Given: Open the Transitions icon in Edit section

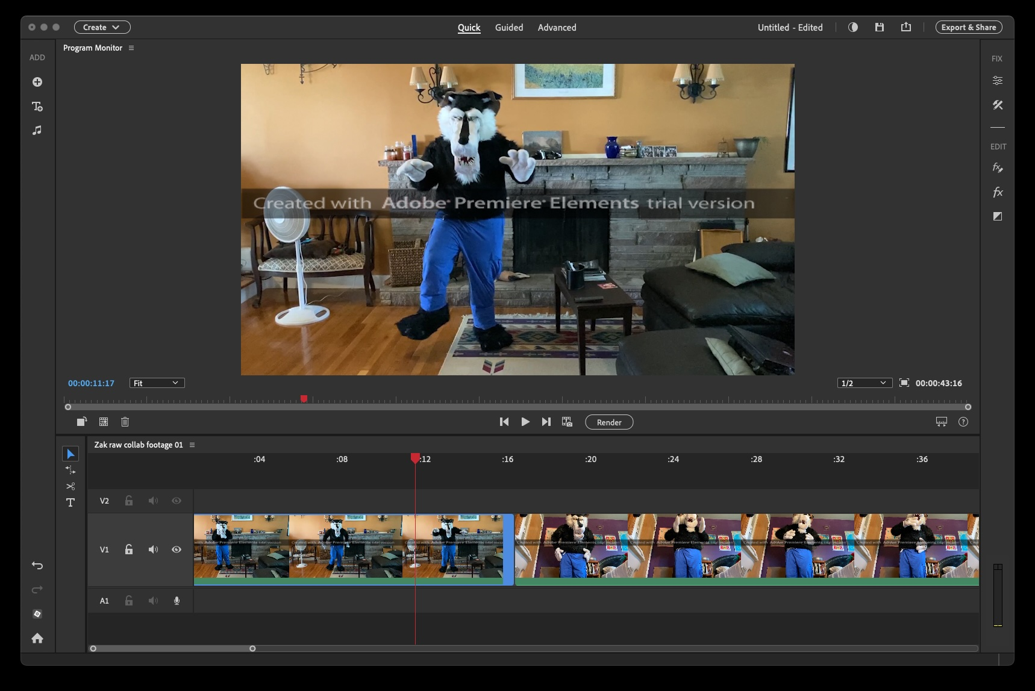Looking at the screenshot, I should [998, 216].
